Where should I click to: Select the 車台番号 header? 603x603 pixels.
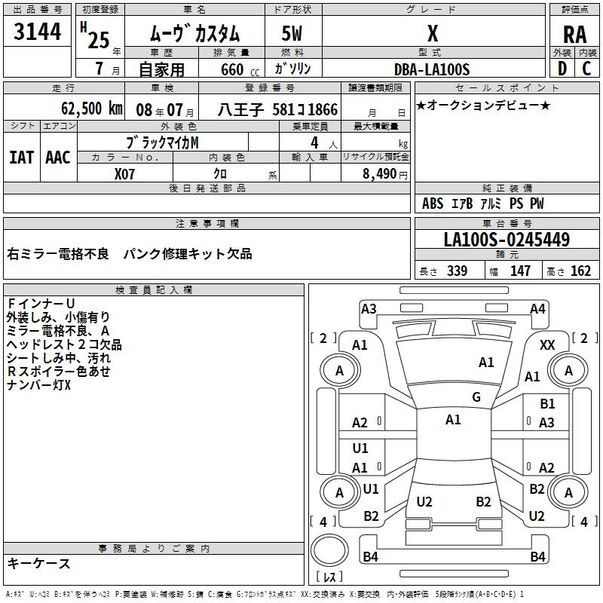(507, 223)
